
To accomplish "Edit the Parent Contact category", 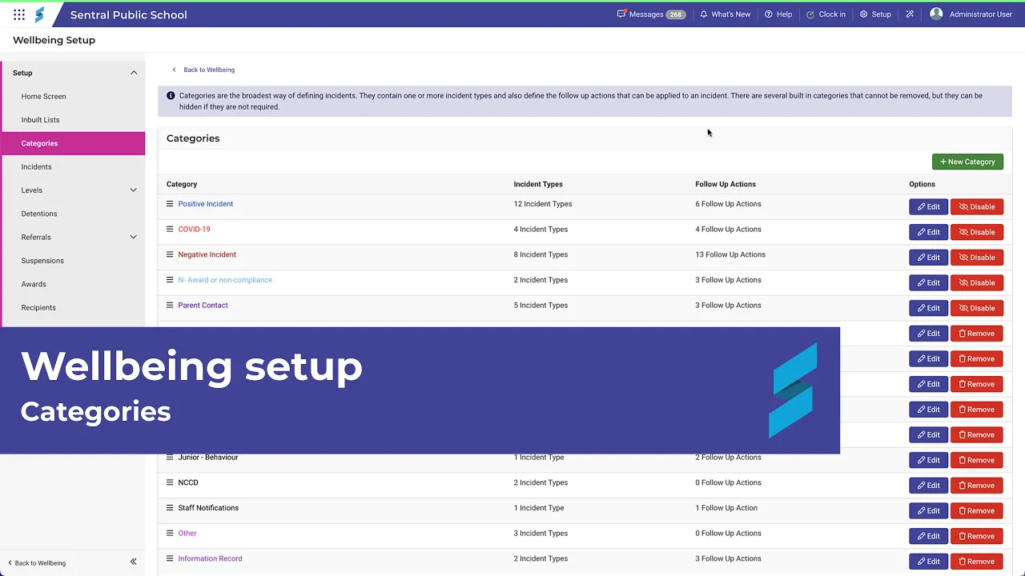I will pyautogui.click(x=929, y=308).
